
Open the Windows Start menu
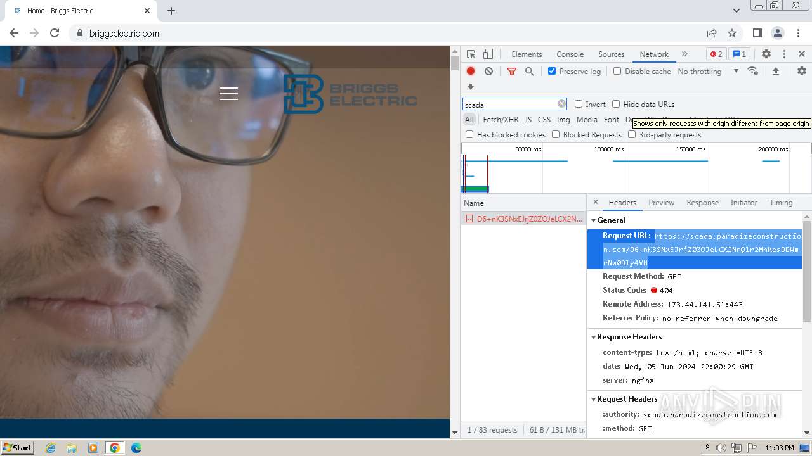(x=17, y=447)
